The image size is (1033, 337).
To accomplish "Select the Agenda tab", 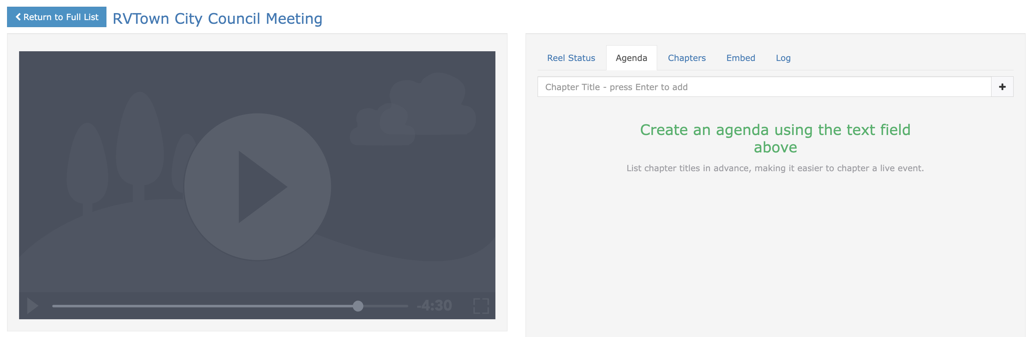I will coord(631,58).
